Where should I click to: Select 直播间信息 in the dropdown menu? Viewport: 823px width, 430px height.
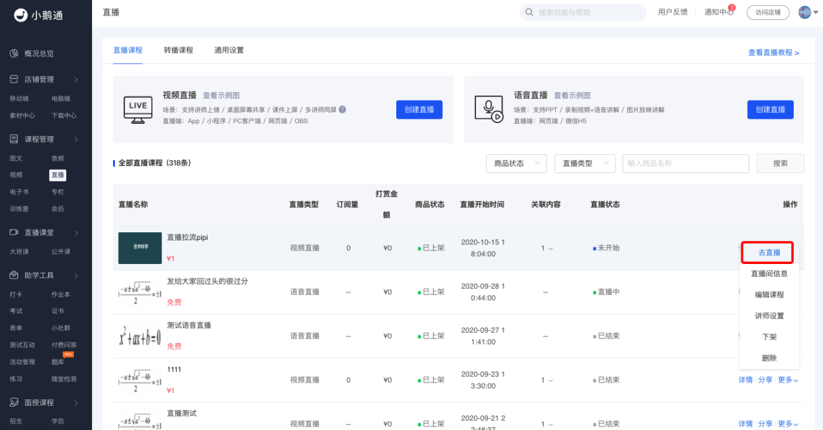click(769, 274)
